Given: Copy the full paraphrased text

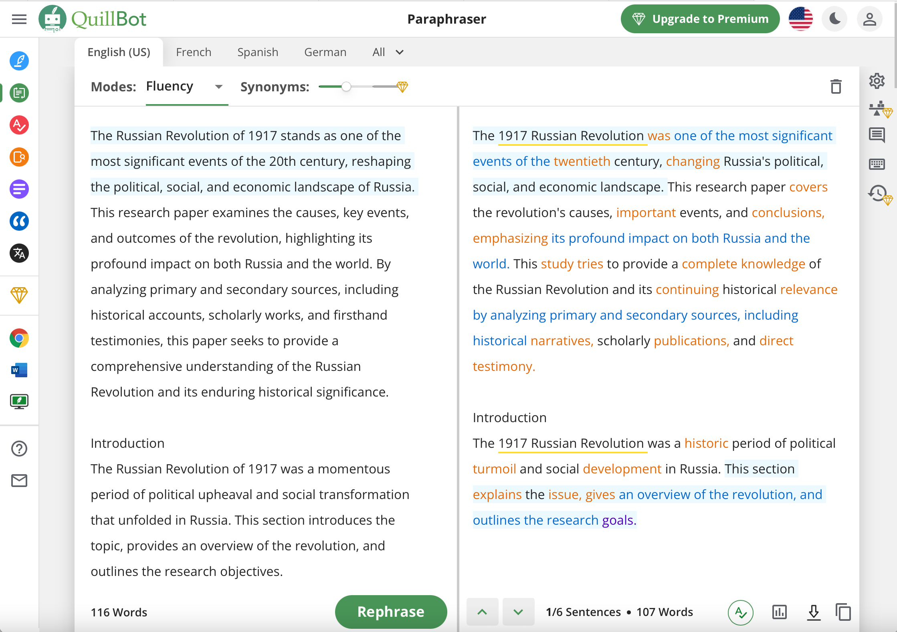Looking at the screenshot, I should pyautogui.click(x=843, y=612).
